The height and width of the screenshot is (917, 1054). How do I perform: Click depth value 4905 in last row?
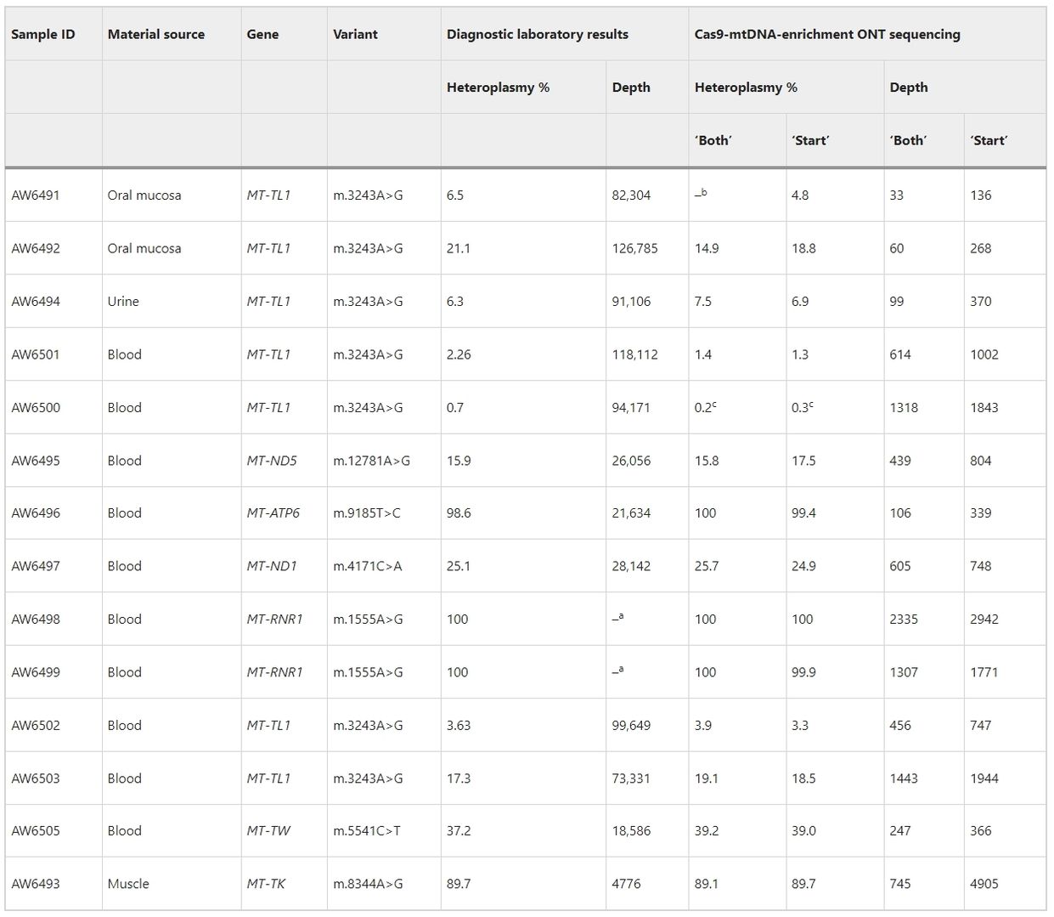click(x=984, y=884)
